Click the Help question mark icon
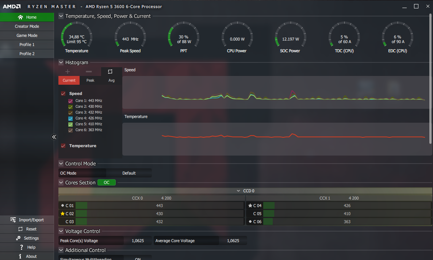This screenshot has width=433, height=260. [22, 247]
